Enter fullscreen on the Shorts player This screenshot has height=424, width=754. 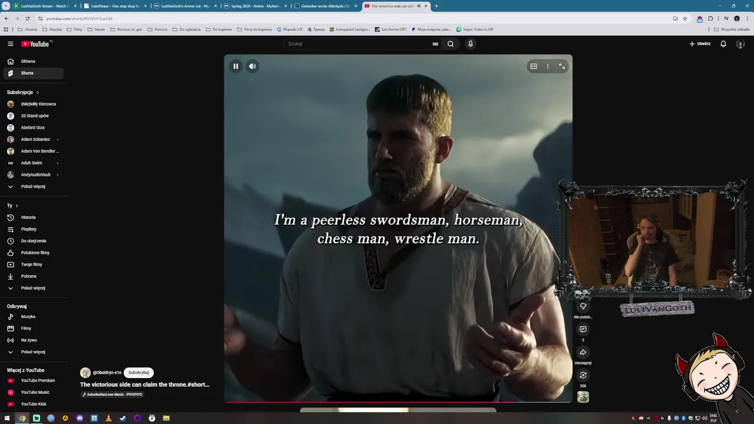tap(562, 67)
